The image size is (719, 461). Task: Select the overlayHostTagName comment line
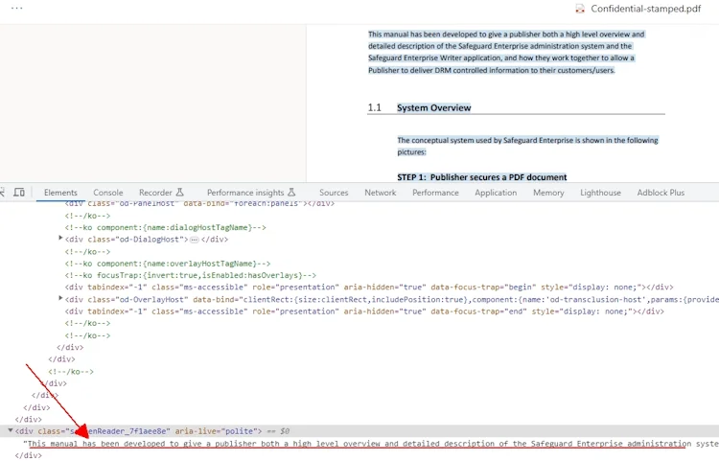tap(168, 264)
